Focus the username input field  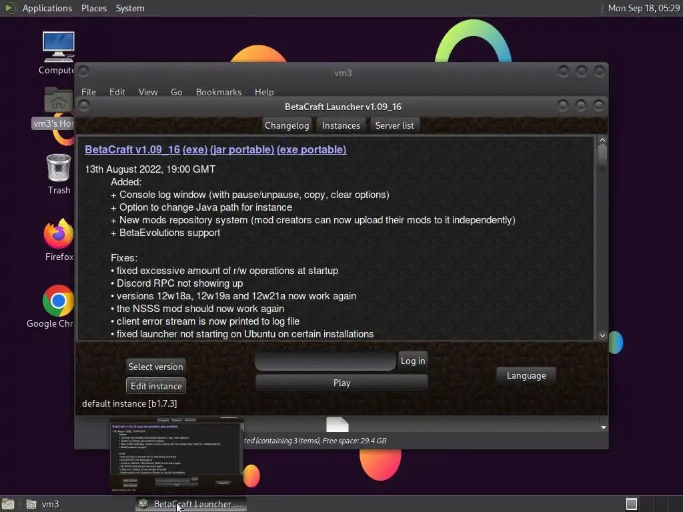(325, 361)
